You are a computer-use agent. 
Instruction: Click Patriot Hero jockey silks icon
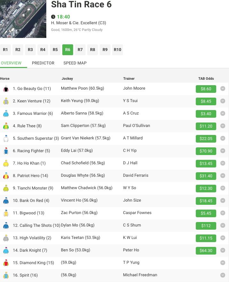(x=6, y=176)
